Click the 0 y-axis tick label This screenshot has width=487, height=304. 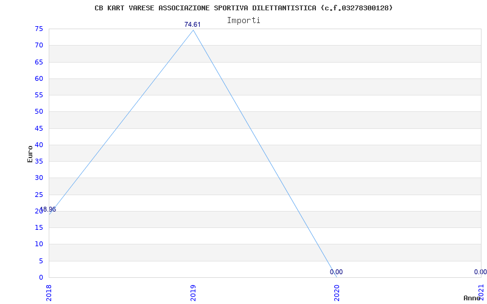41,277
